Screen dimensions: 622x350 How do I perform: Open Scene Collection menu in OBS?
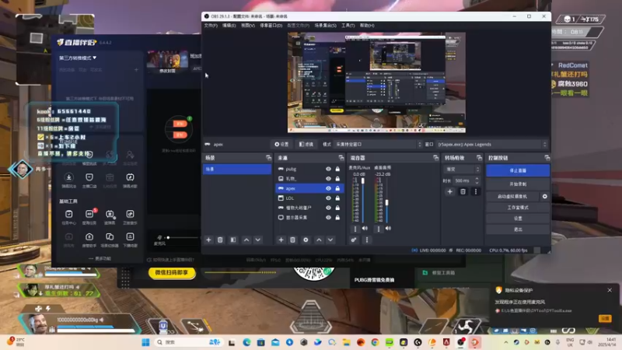[325, 26]
